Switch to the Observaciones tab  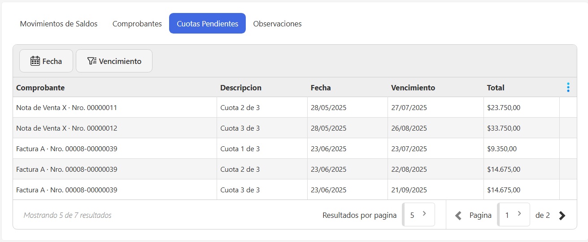[277, 24]
